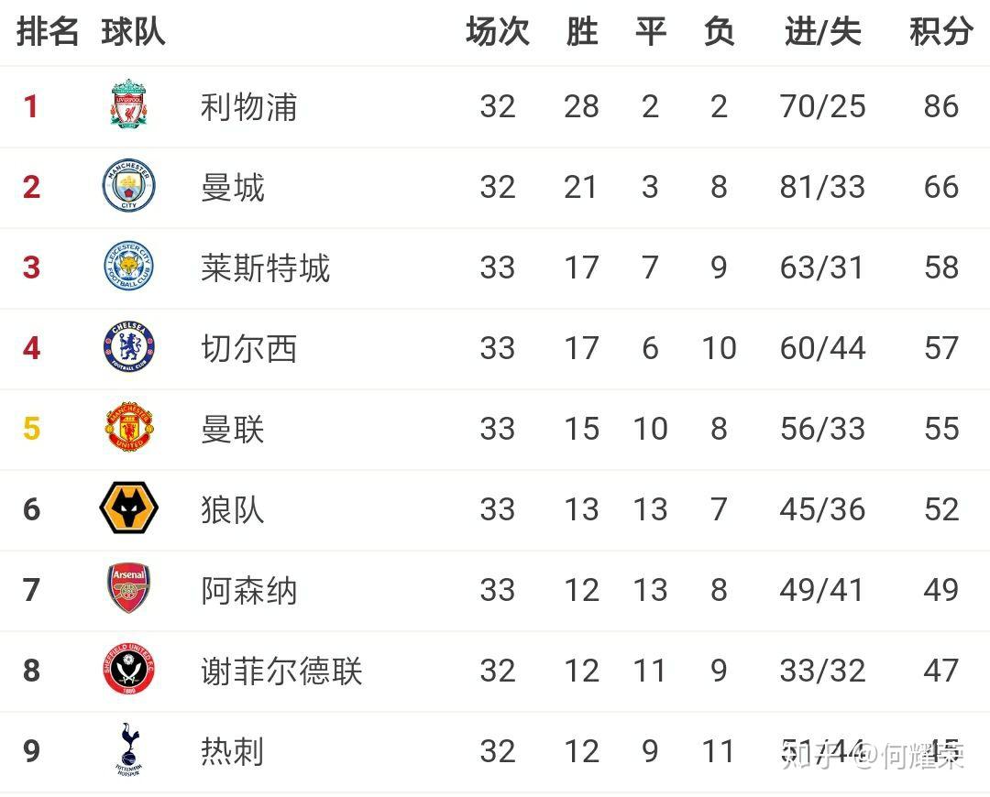Click the 进/失 column header
The height and width of the screenshot is (797, 990).
pyautogui.click(x=822, y=31)
